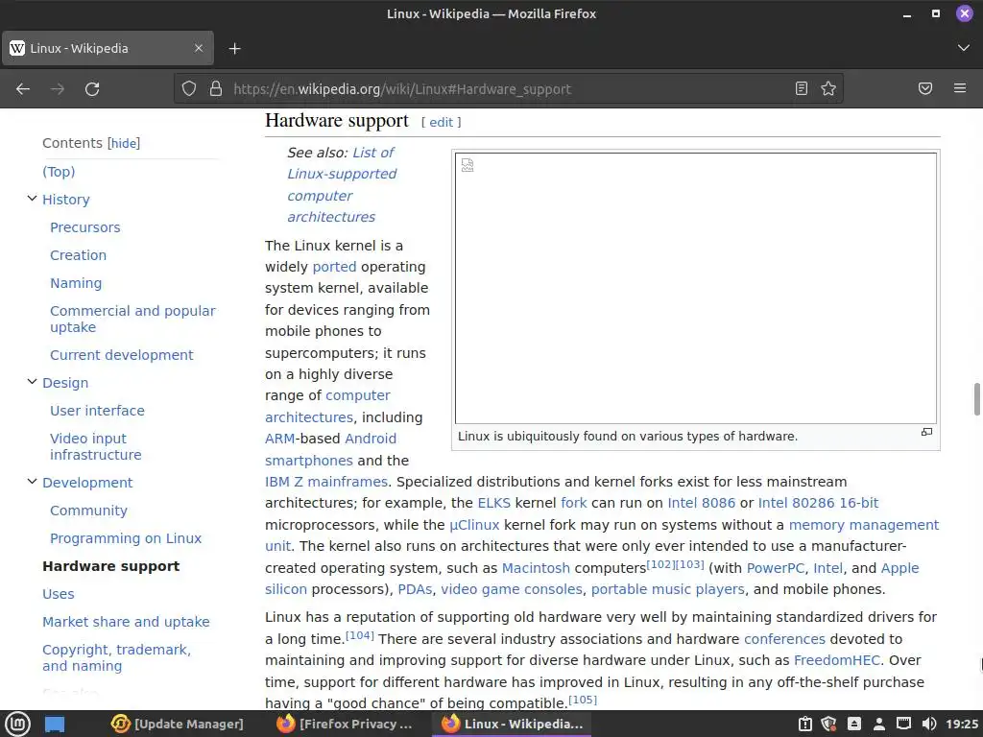Open Video input infrastructure section
This screenshot has width=983, height=737.
click(96, 447)
